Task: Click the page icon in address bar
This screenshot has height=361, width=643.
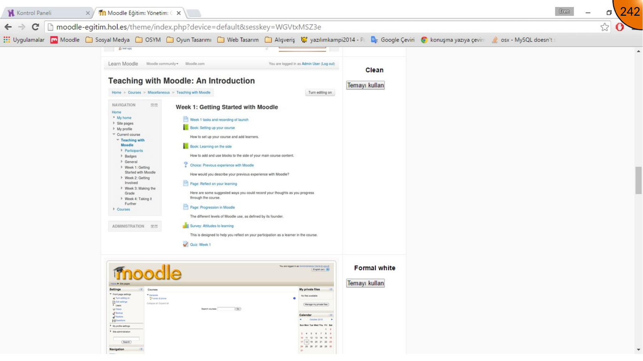Action: click(x=51, y=27)
